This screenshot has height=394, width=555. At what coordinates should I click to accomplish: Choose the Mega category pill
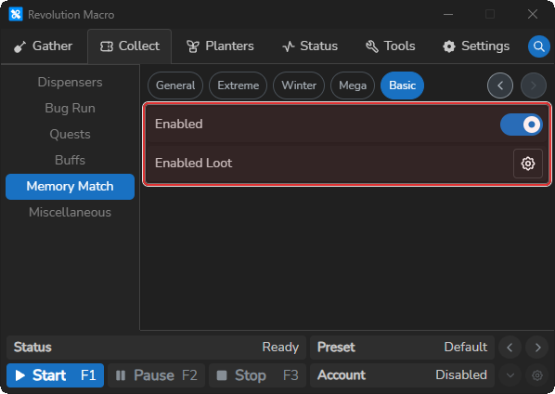point(353,85)
